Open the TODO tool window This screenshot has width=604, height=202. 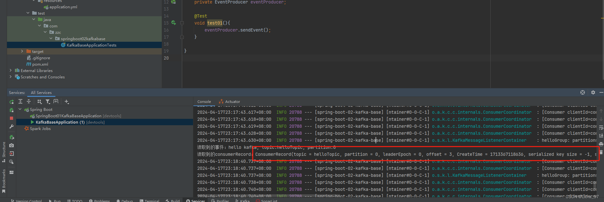point(75,201)
